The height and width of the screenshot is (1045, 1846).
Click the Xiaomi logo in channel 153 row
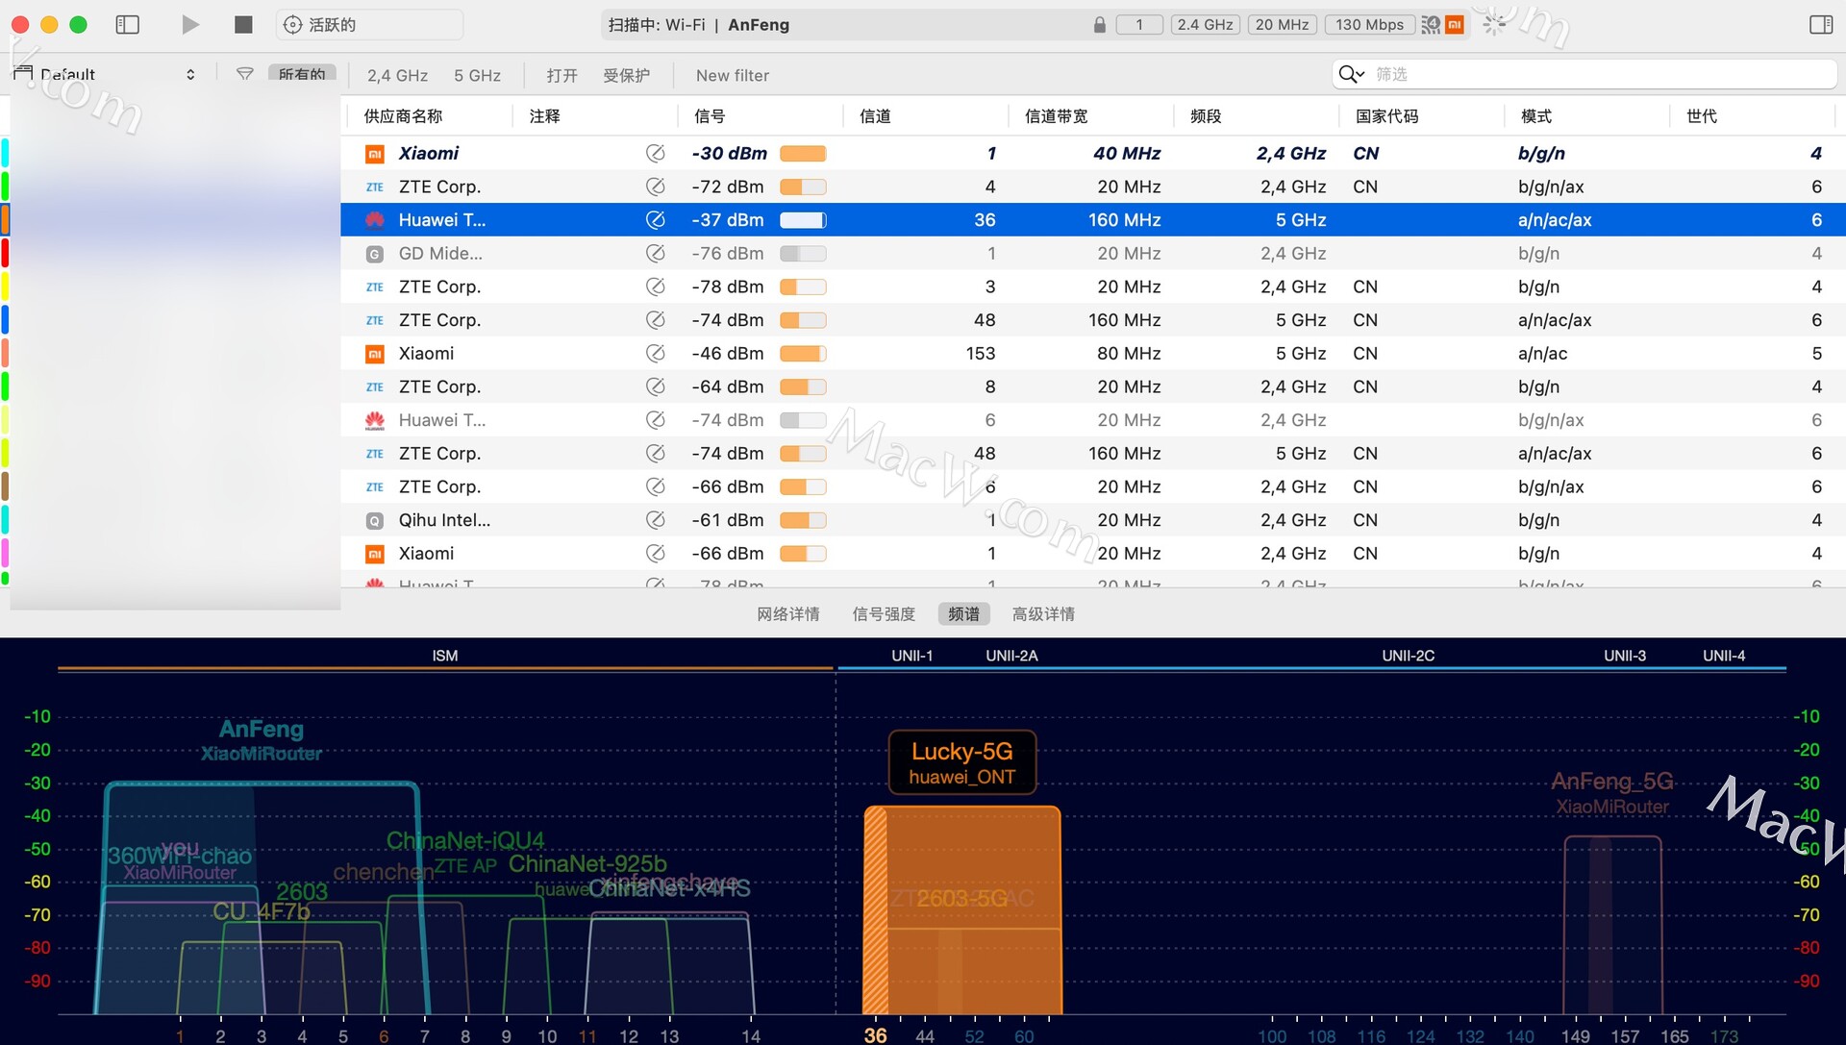(375, 354)
